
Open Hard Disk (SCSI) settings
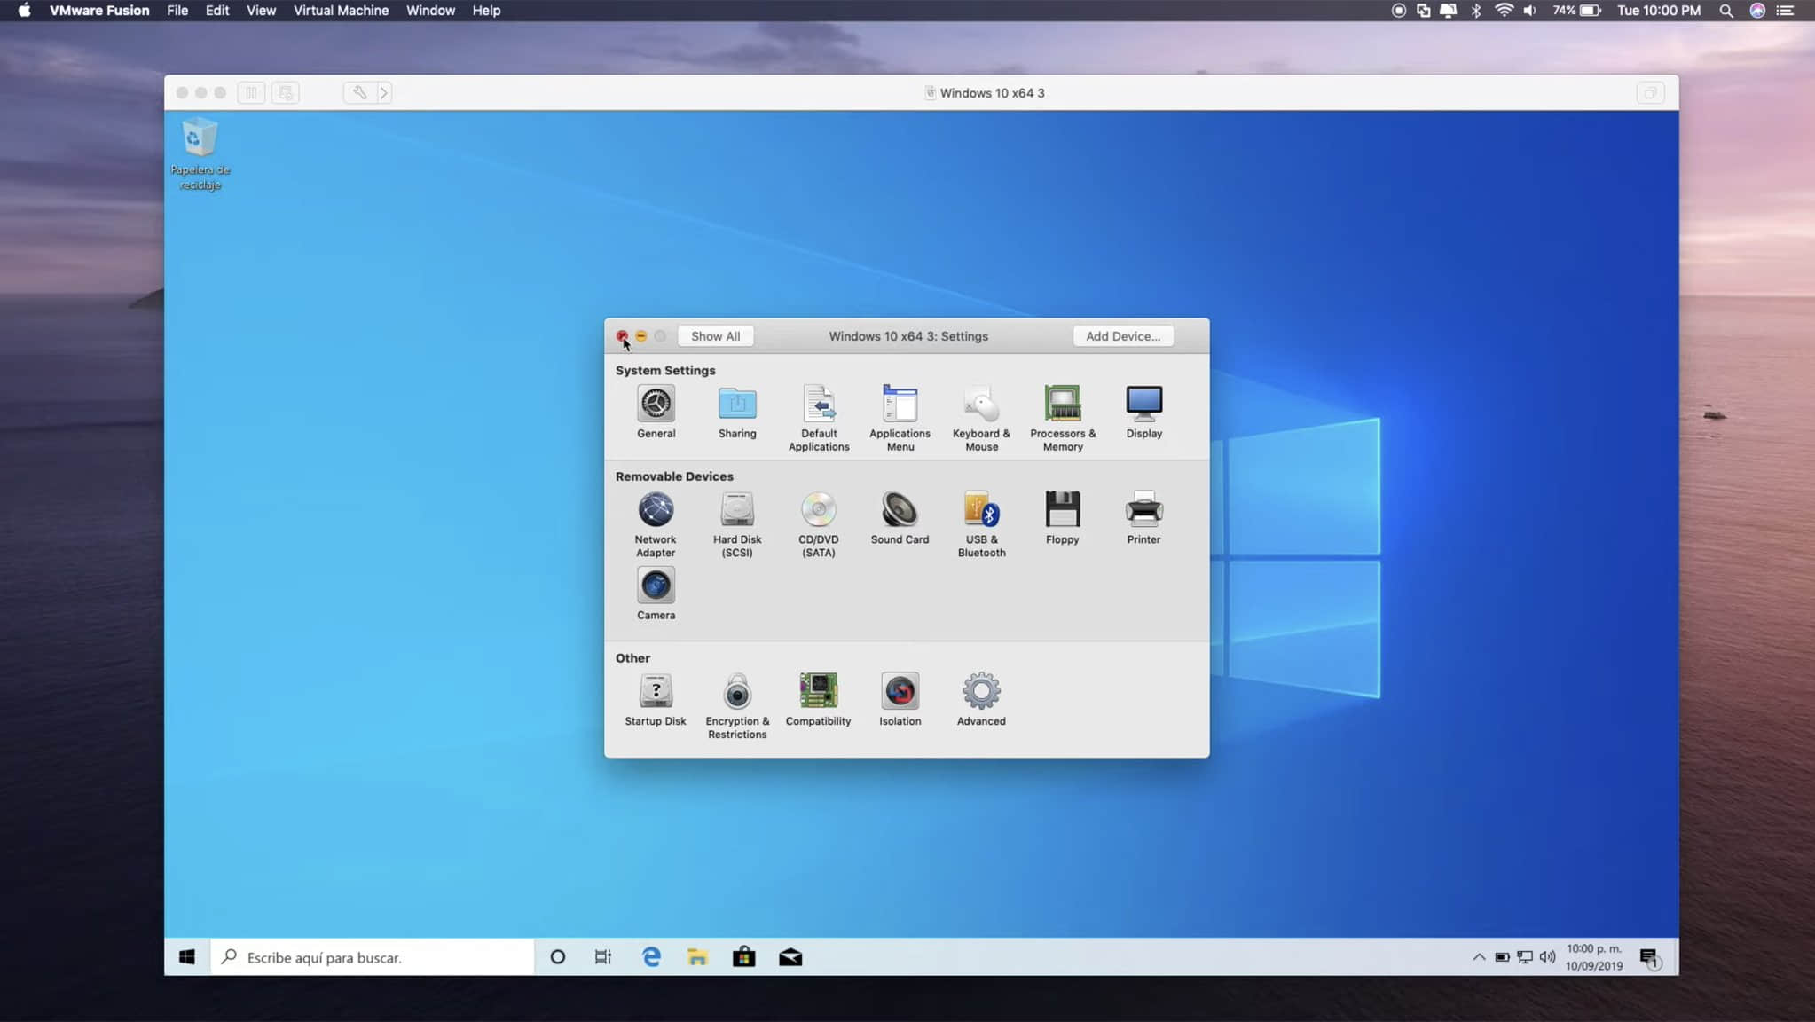pyautogui.click(x=737, y=511)
